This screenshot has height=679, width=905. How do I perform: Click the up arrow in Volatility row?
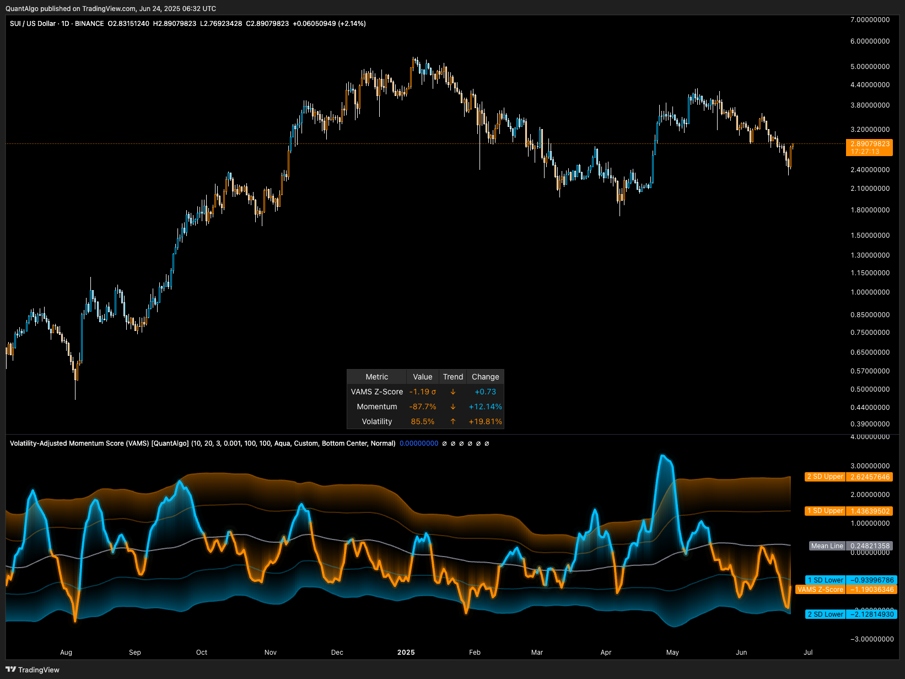453,421
